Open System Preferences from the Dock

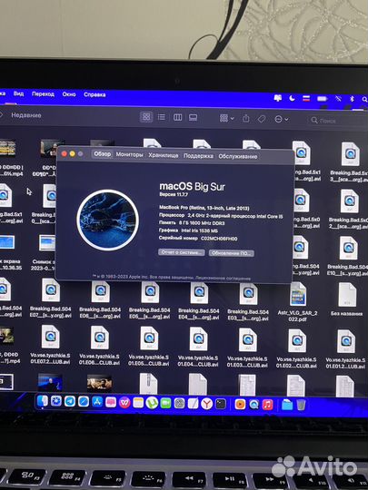[179, 404]
